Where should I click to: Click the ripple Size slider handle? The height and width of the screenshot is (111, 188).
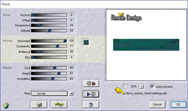(54, 68)
